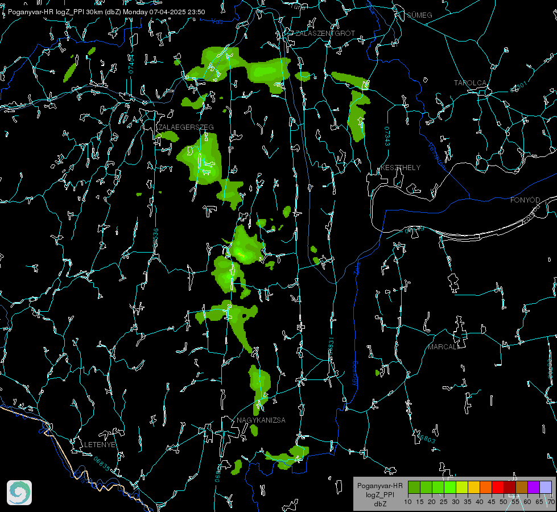This screenshot has width=557, height=512.
Task: Select the SÜMEG city label
Action: tap(419, 15)
